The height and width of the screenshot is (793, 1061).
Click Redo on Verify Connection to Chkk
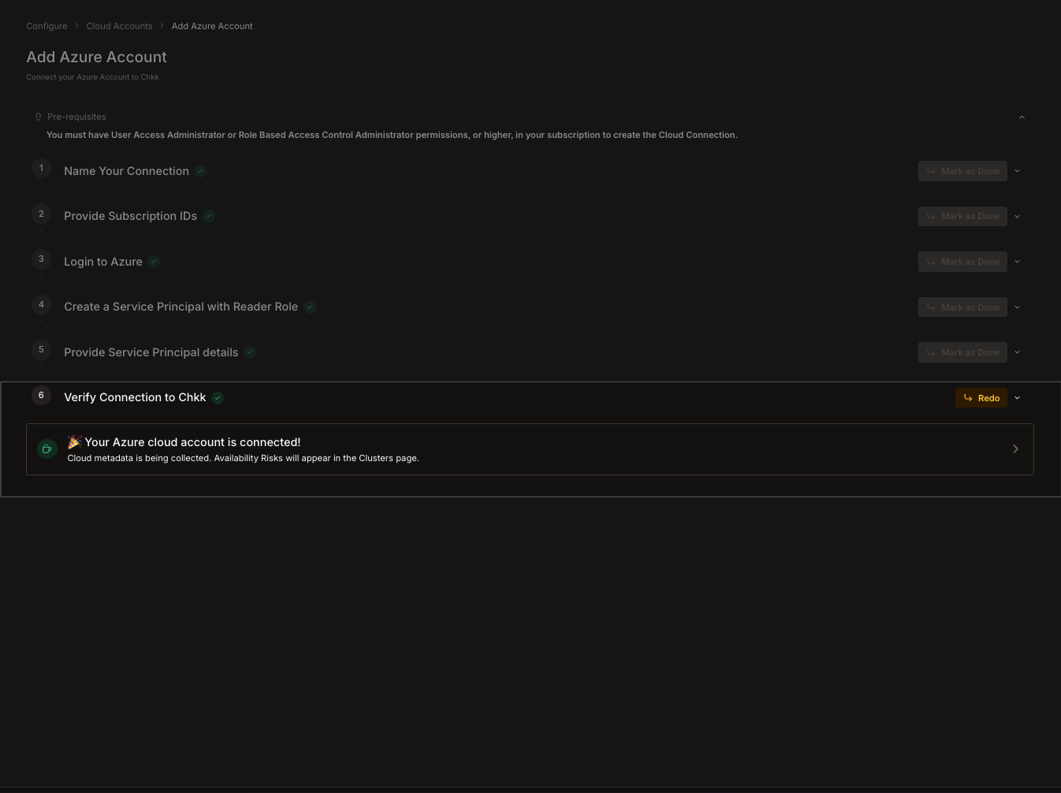(981, 397)
